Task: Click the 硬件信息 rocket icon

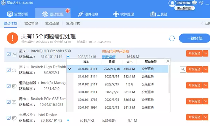Action: pyautogui.click(x=80, y=14)
